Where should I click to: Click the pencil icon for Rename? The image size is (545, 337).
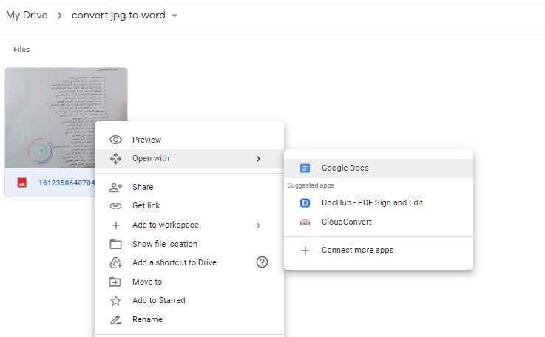coord(115,320)
